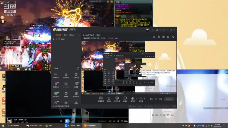Click the share icon in companion window

[x=173, y=37]
